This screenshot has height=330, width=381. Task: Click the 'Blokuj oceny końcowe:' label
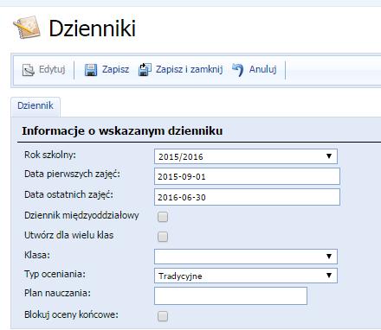[71, 314]
